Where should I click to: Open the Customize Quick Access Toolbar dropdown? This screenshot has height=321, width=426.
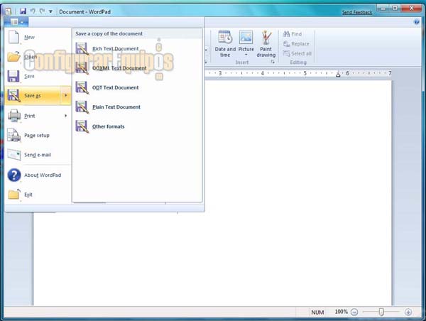pyautogui.click(x=50, y=11)
